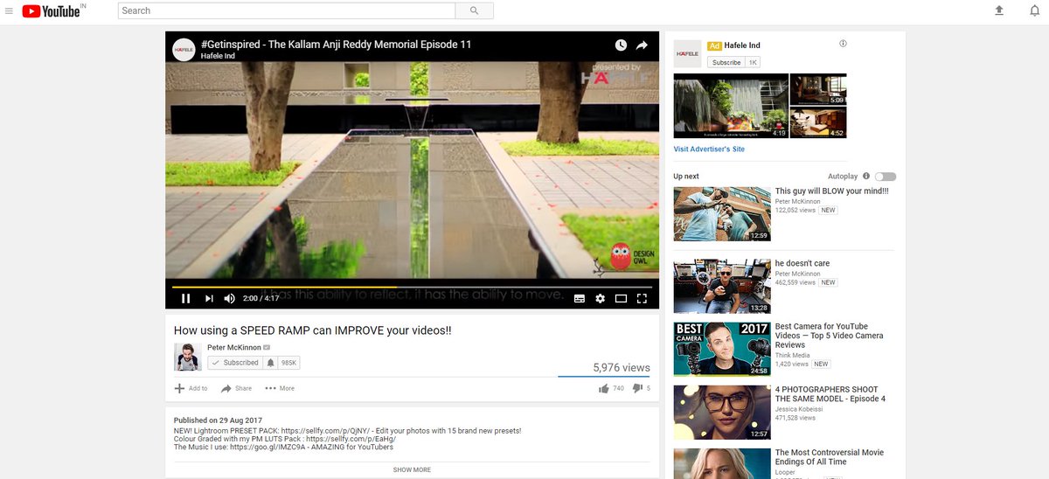Subscribe to Hafele Ind
This screenshot has height=479, width=1049.
[x=726, y=63]
